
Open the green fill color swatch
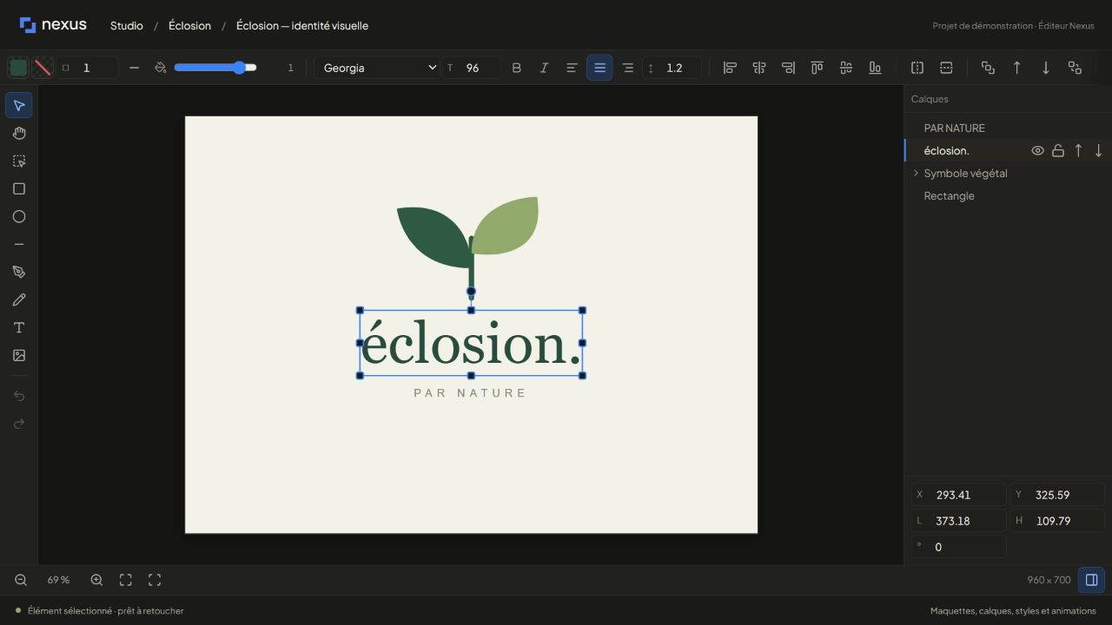(x=17, y=68)
